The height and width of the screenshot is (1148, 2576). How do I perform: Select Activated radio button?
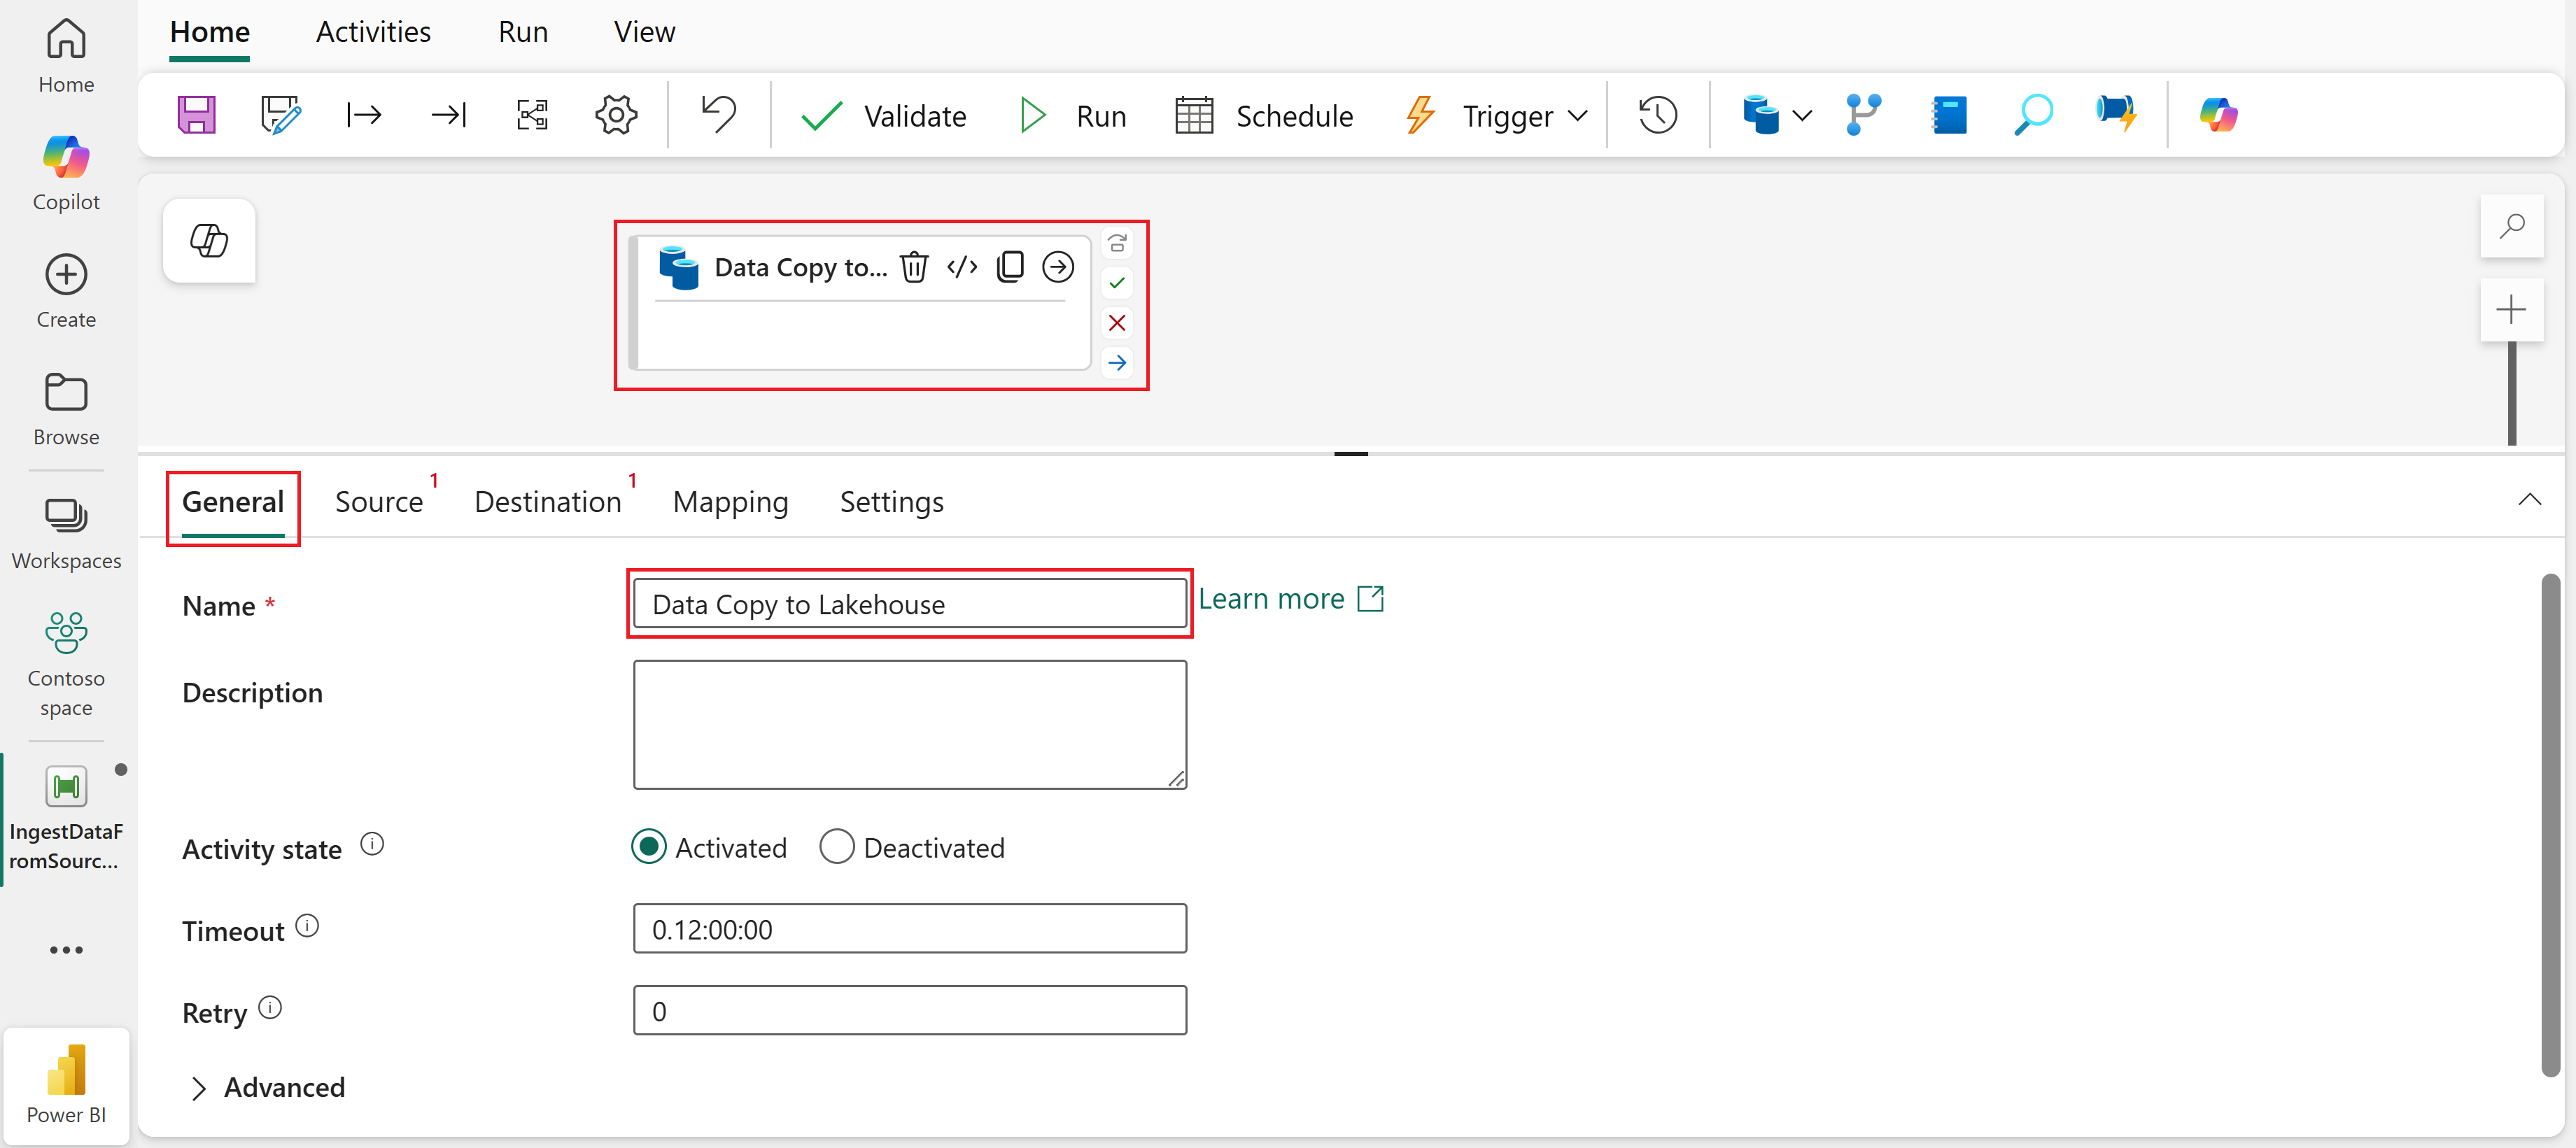649,847
